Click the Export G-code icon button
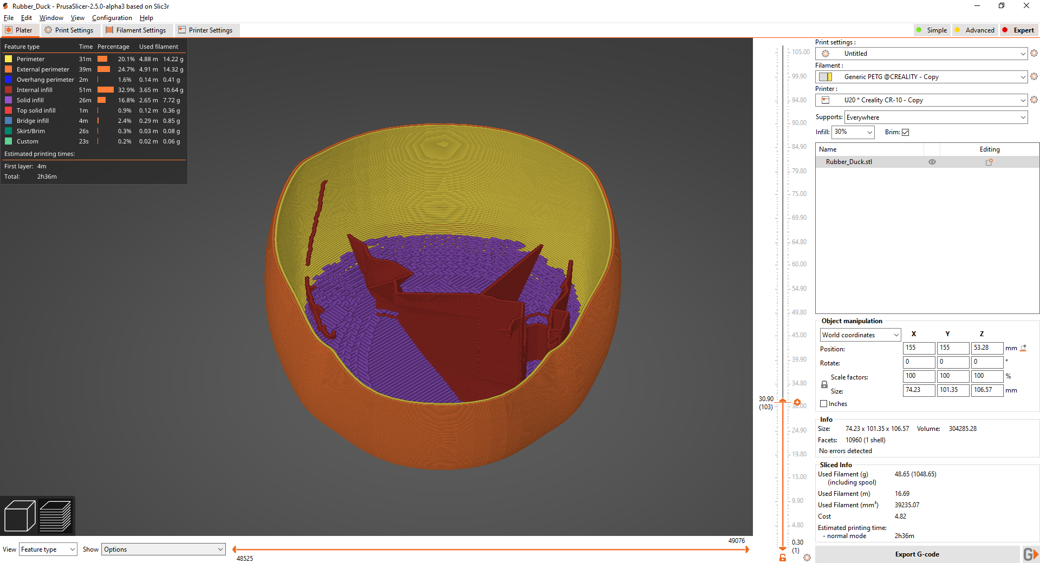 tap(1030, 554)
